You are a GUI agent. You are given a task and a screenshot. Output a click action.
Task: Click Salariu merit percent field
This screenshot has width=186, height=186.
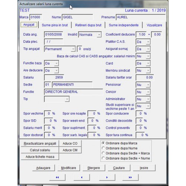click(x=48, y=128)
